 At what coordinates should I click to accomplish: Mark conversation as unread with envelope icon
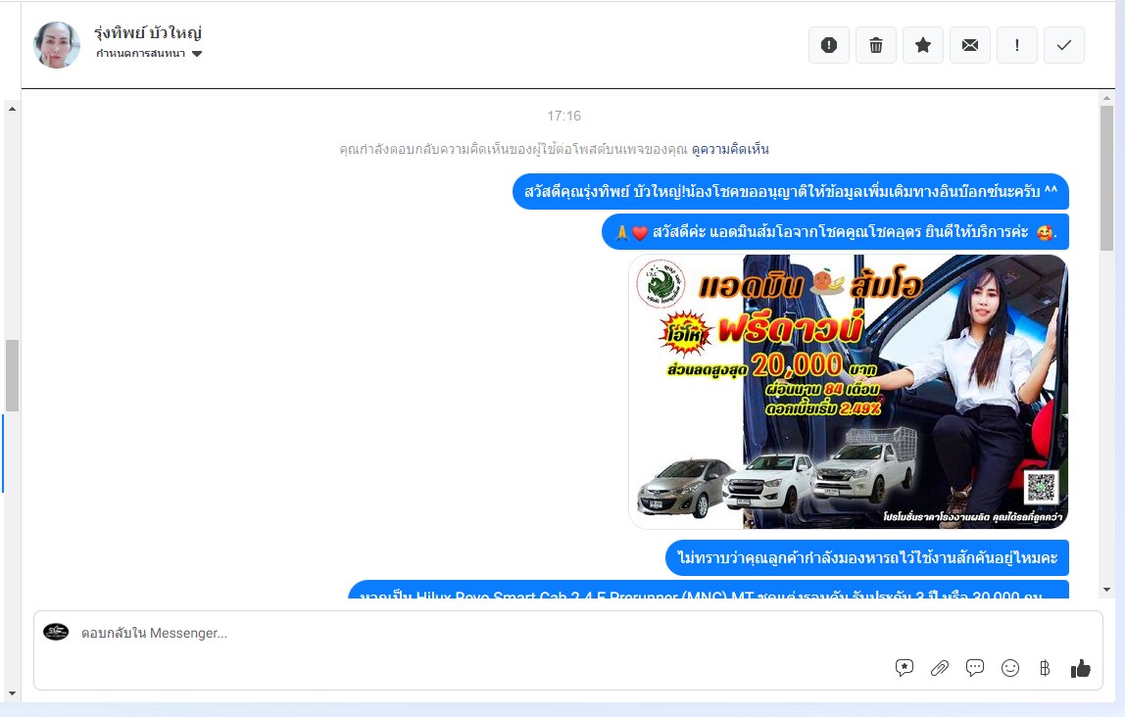970,45
